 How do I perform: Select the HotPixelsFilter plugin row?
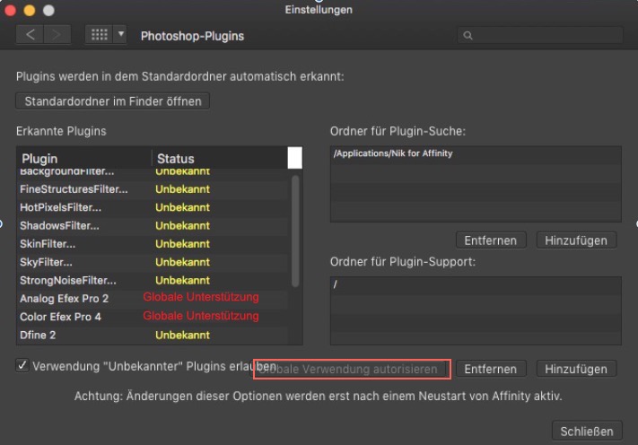pos(153,207)
